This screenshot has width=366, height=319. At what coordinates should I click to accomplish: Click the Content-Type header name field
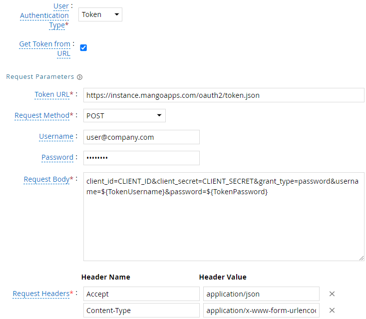(x=141, y=311)
